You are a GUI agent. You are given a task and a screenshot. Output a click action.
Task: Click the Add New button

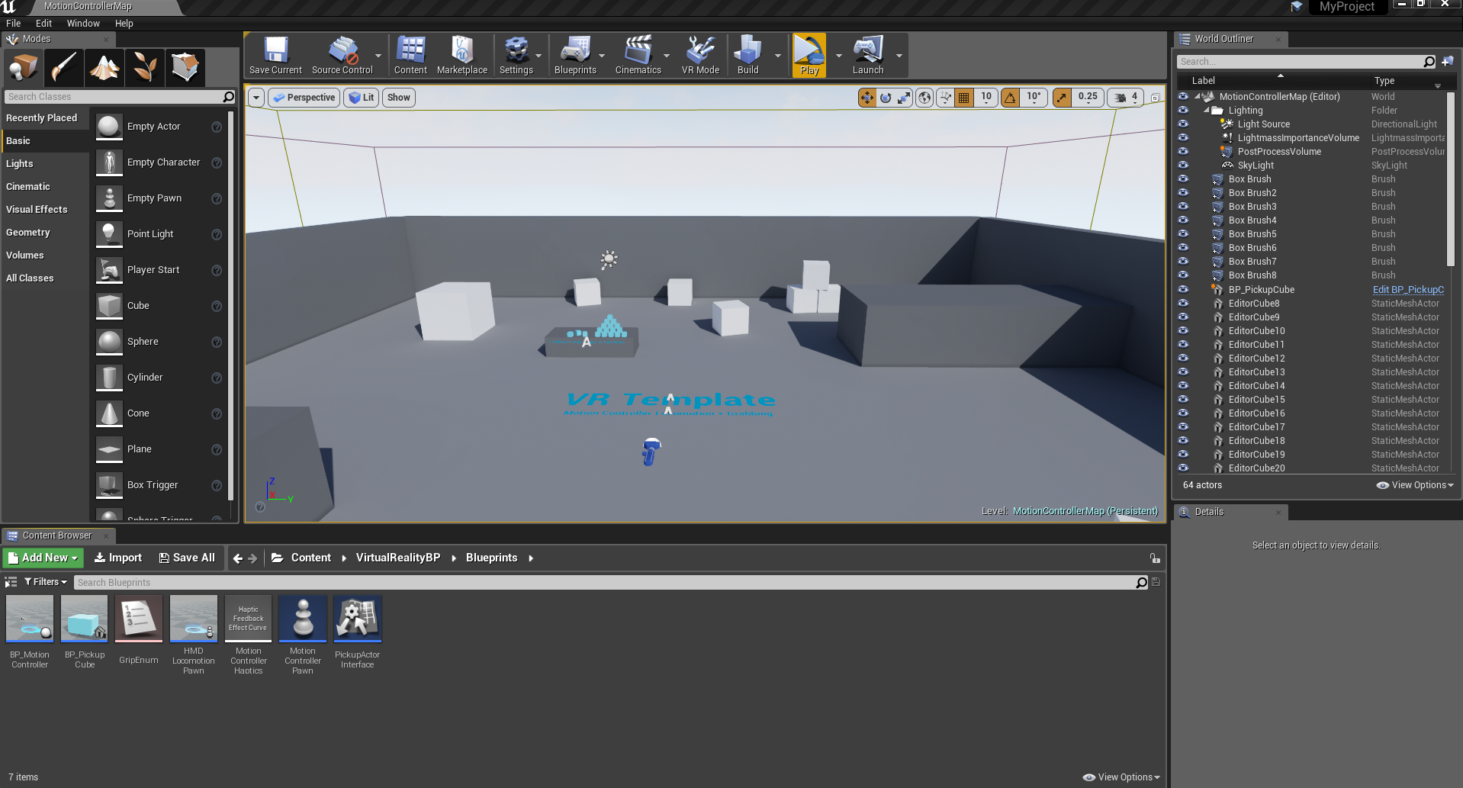pyautogui.click(x=43, y=558)
